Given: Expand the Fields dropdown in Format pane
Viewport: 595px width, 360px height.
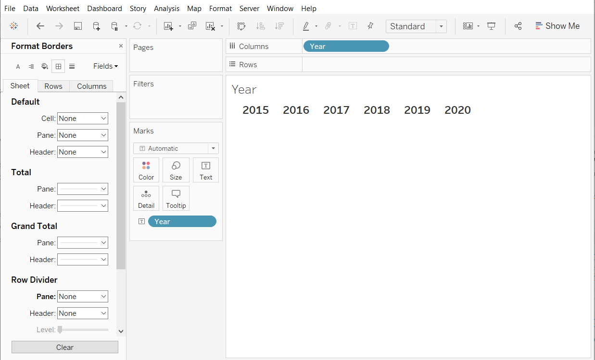Looking at the screenshot, I should (105, 66).
